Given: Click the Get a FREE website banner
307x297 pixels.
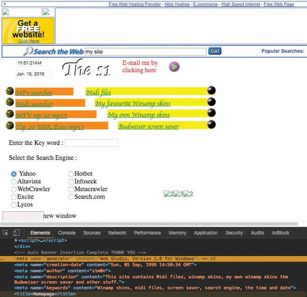Looking at the screenshot, I should pyautogui.click(x=28, y=31).
